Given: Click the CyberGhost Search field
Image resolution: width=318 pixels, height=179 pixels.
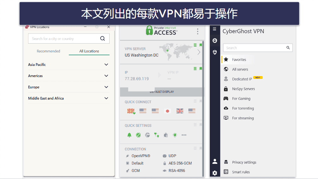Looking at the screenshot, I should [258, 48].
